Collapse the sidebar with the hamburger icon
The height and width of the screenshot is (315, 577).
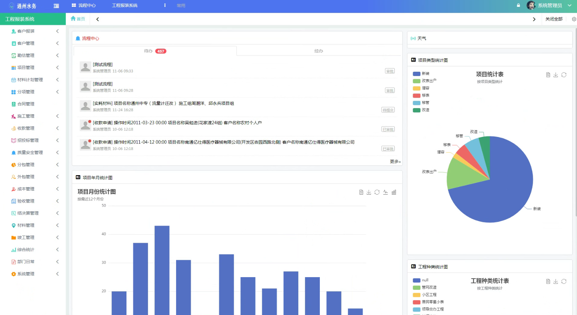[x=56, y=6]
